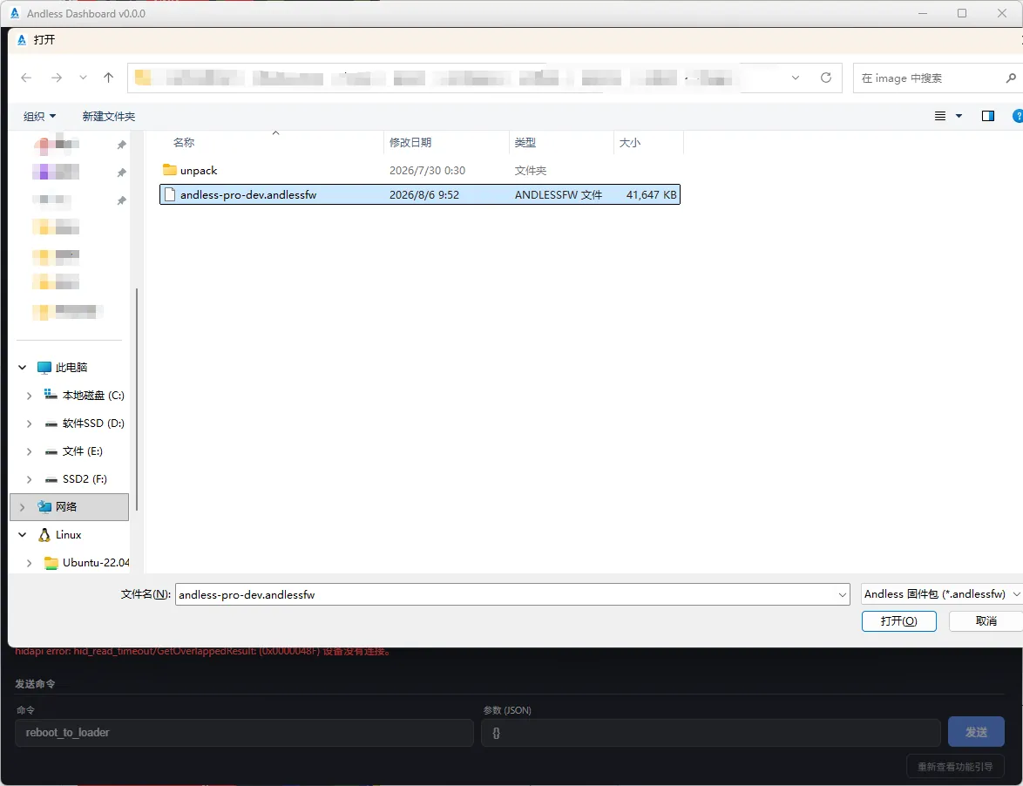The image size is (1023, 786).
Task: Click 发送 button in Andless Dashboard
Action: click(976, 733)
